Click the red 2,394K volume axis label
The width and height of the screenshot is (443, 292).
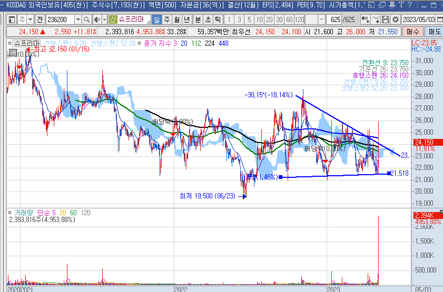point(428,216)
